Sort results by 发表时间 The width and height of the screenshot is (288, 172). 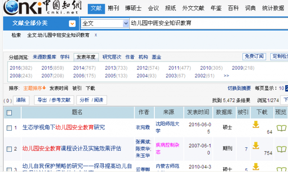(x=59, y=88)
